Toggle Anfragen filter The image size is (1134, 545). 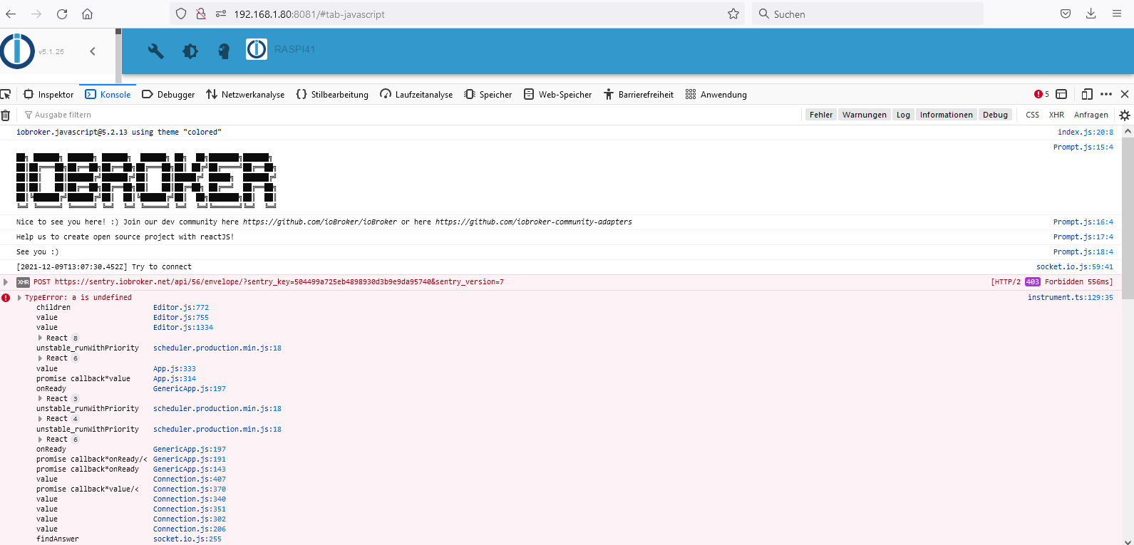coord(1091,115)
